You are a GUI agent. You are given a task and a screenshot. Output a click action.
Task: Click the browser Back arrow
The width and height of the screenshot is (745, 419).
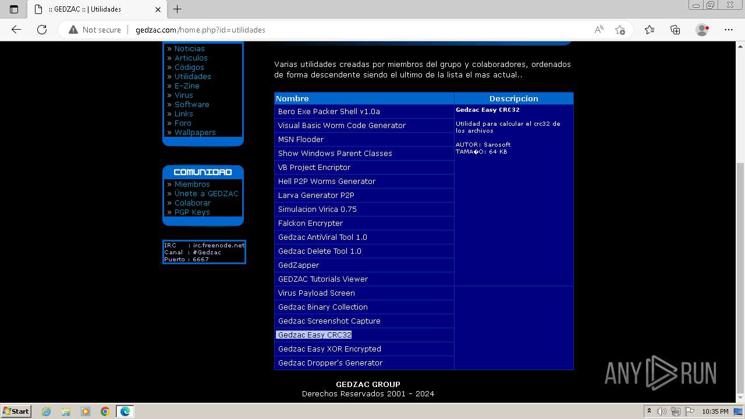click(x=16, y=30)
